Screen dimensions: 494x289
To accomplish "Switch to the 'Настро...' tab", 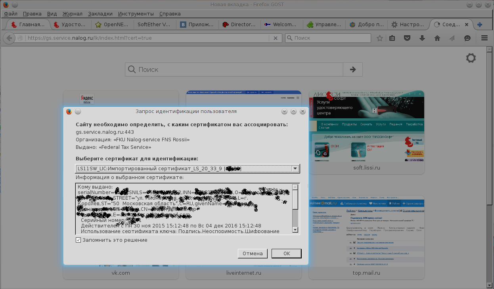I will click(408, 25).
